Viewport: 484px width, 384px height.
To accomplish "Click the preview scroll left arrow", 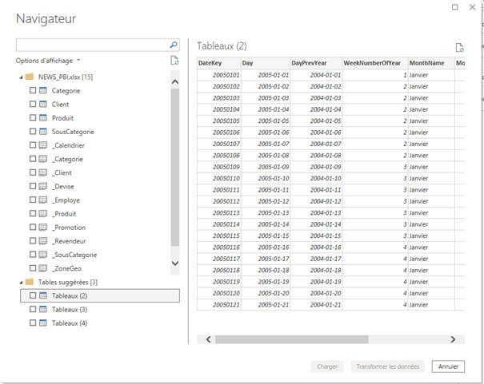I will [208, 339].
